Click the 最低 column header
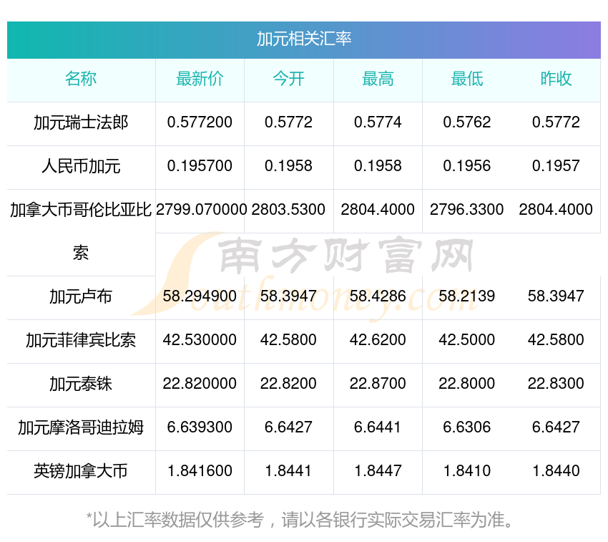Viewport: 608px width, 542px height. tap(466, 79)
